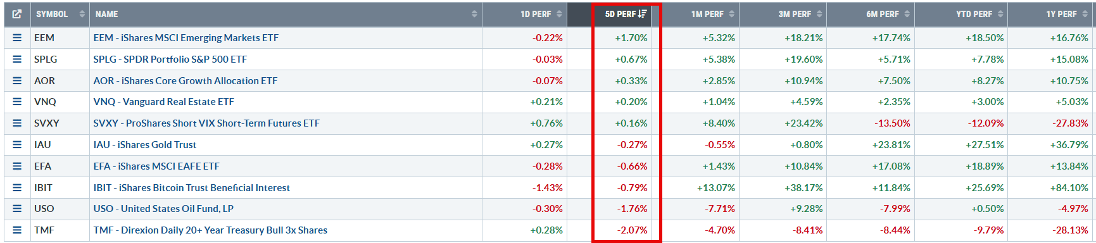This screenshot has width=1096, height=243.
Task: Open the row menu icon for IBIT
Action: tap(17, 188)
